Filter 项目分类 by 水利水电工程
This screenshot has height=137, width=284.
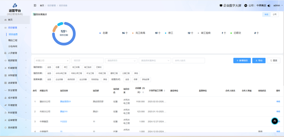(61, 73)
